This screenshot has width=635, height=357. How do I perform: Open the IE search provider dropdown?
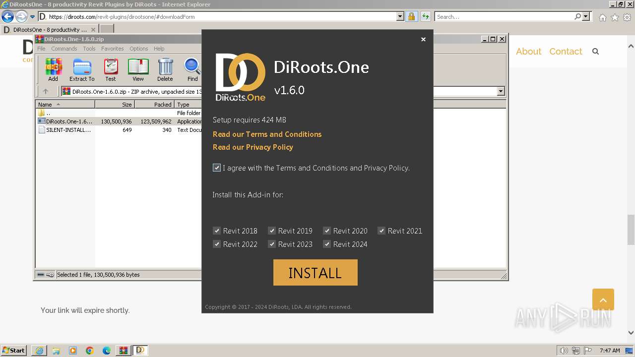click(x=586, y=17)
